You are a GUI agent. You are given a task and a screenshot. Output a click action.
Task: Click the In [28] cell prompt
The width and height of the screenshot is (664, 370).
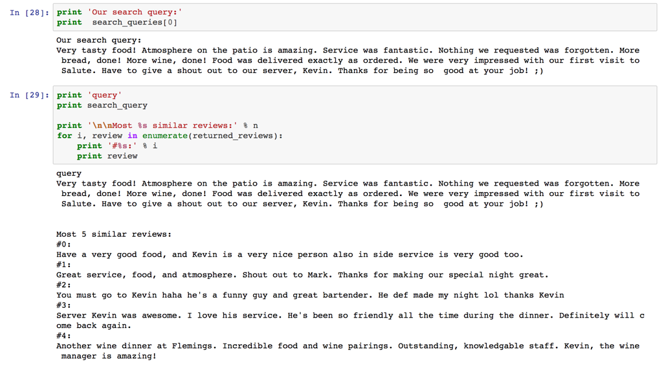pyautogui.click(x=29, y=13)
